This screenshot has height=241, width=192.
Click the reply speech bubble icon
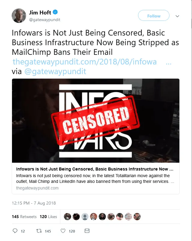click(x=15, y=231)
